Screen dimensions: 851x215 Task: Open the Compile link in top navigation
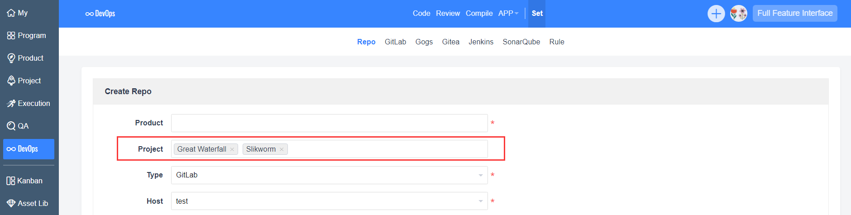[479, 14]
